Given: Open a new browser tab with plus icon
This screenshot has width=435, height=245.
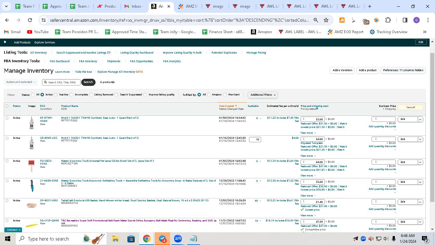Looking at the screenshot, I should [x=369, y=6].
